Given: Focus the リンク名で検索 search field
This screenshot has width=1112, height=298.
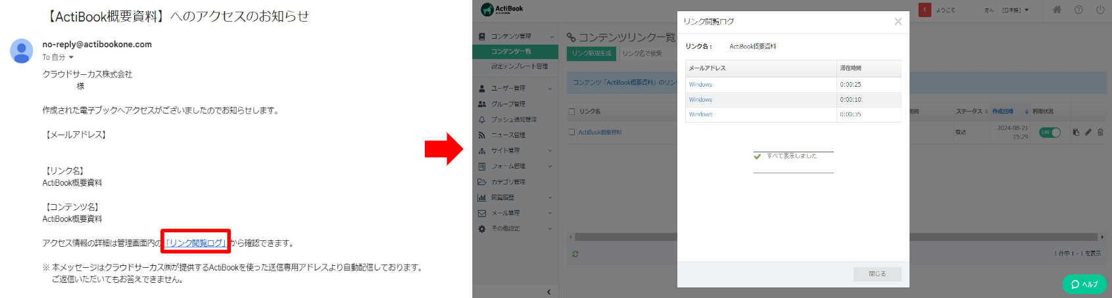Looking at the screenshot, I should [x=648, y=53].
